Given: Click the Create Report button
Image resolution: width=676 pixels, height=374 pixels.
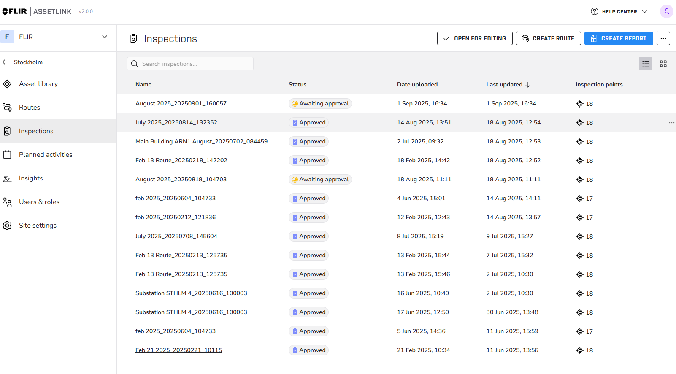Looking at the screenshot, I should point(618,38).
